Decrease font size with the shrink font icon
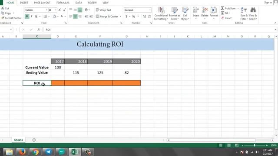The image size is (278, 156). 64,10
